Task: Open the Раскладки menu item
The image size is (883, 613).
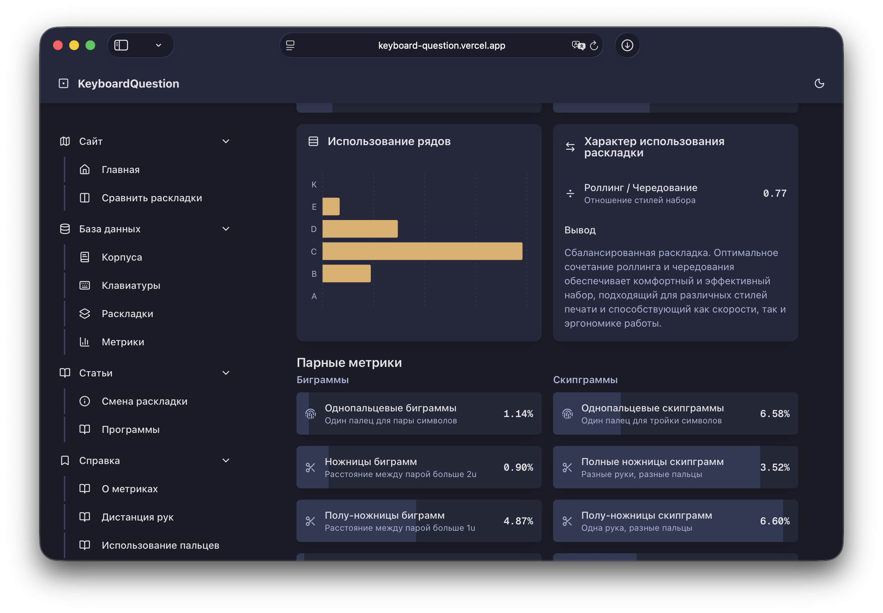Action: tap(127, 314)
